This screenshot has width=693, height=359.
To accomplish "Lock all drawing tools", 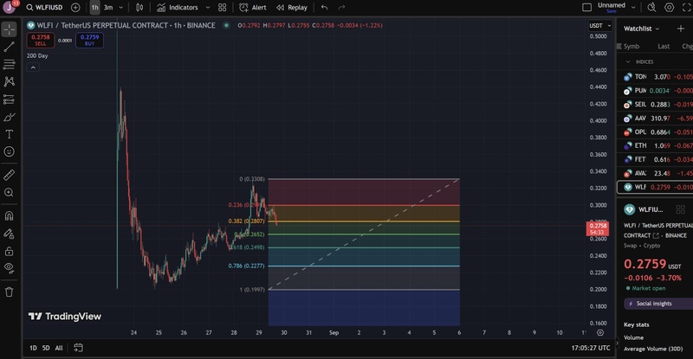I will tap(10, 251).
